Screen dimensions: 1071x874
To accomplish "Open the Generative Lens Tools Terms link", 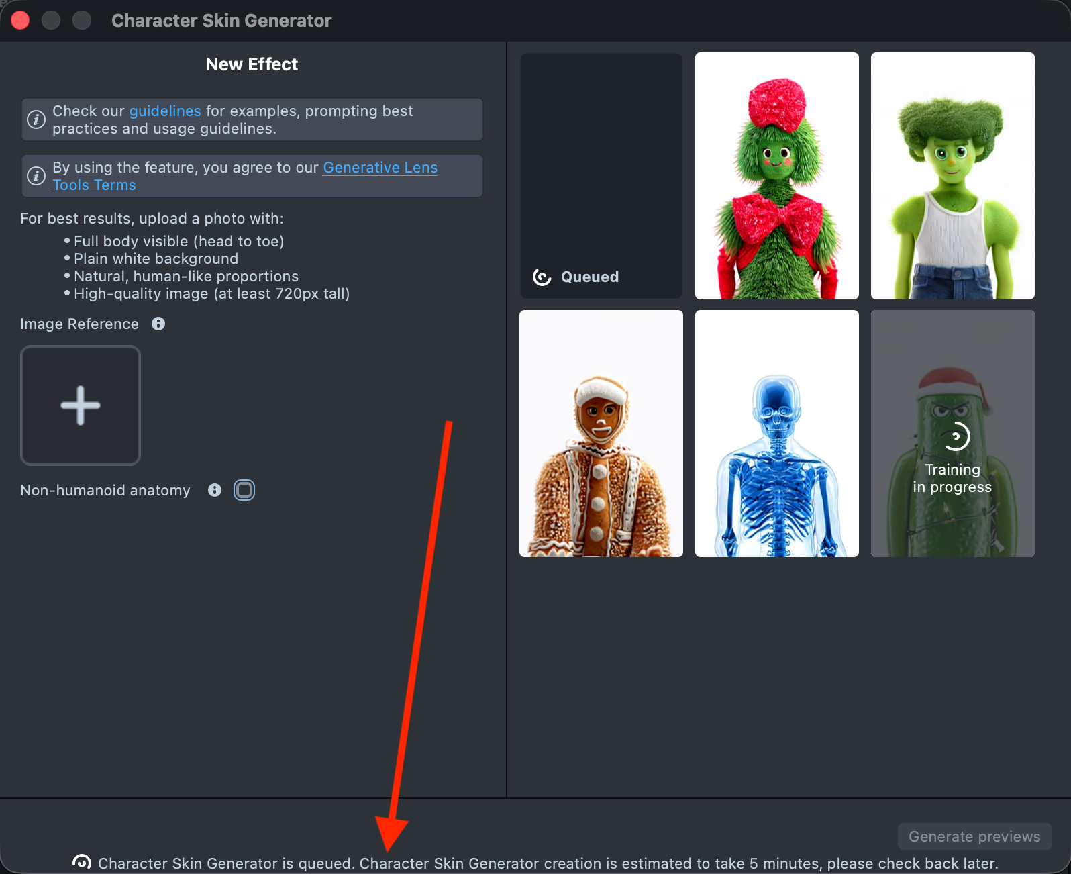I will pos(380,168).
